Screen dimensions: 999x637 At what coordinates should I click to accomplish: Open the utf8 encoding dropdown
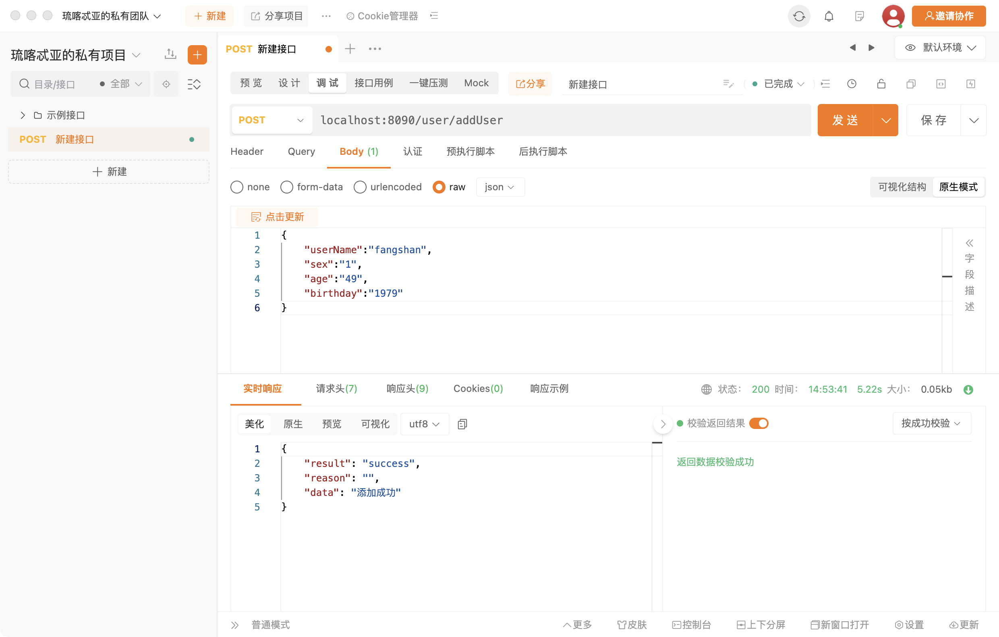click(x=425, y=424)
